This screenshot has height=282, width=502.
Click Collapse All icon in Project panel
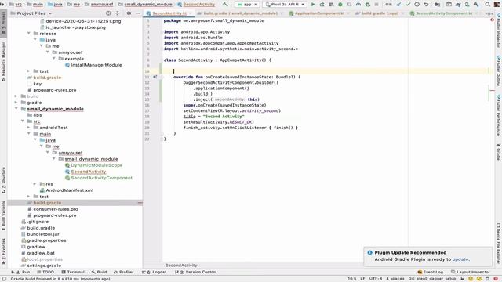118,13
